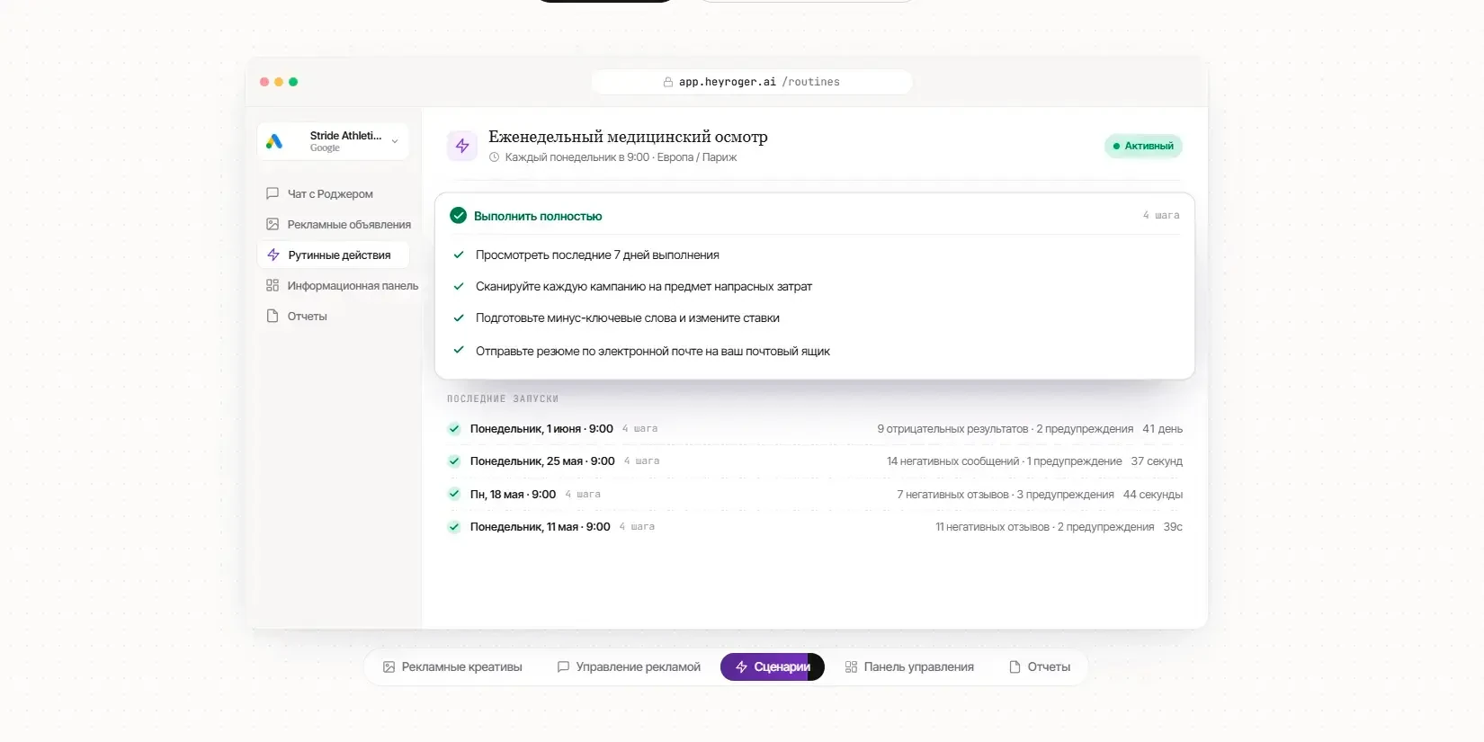Click the chat bubble icon beside Чат с Роджером
This screenshot has width=1484, height=742.
tap(273, 193)
